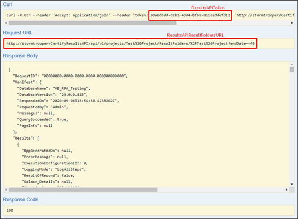This screenshot has height=219, width=298.
Task: Click right arrow of Curl scrollbar
Action: (292, 23)
